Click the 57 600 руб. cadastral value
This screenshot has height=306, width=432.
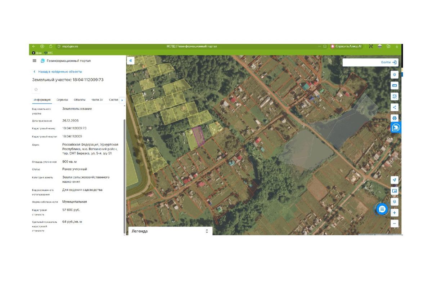(71, 209)
